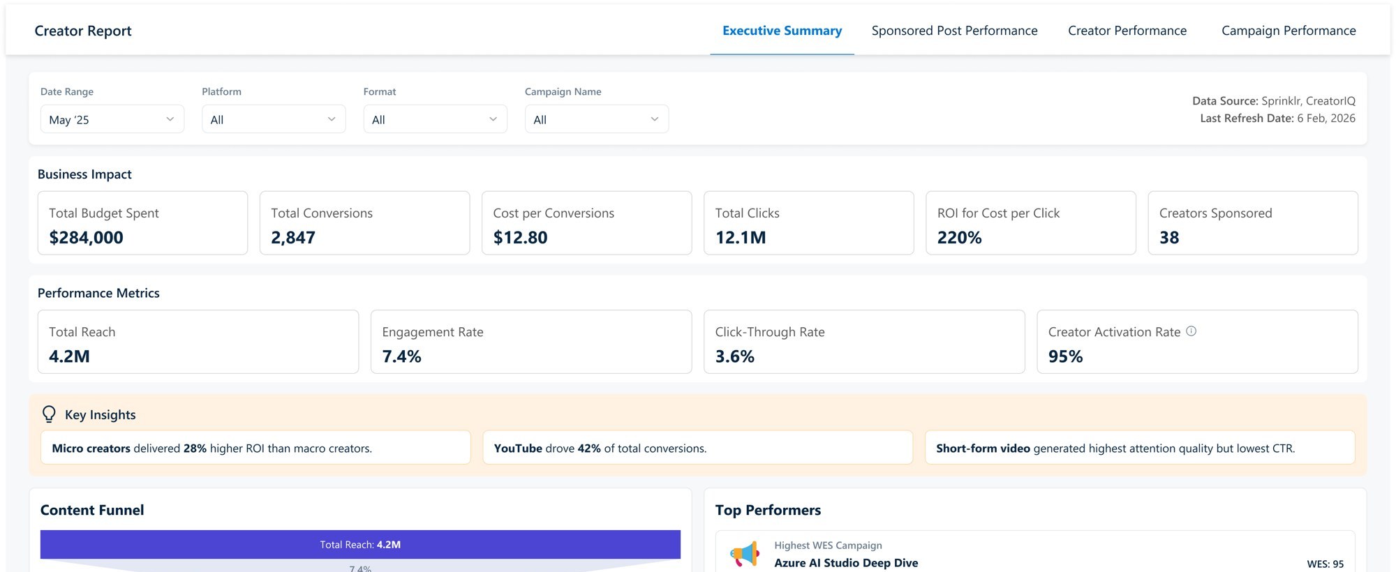Click the Engagement Rate 7.4% card

click(531, 342)
